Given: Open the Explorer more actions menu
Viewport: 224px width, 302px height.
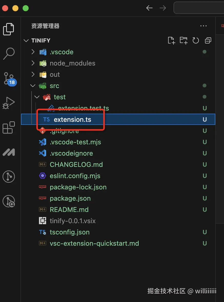Looking at the screenshot, I should (203, 26).
